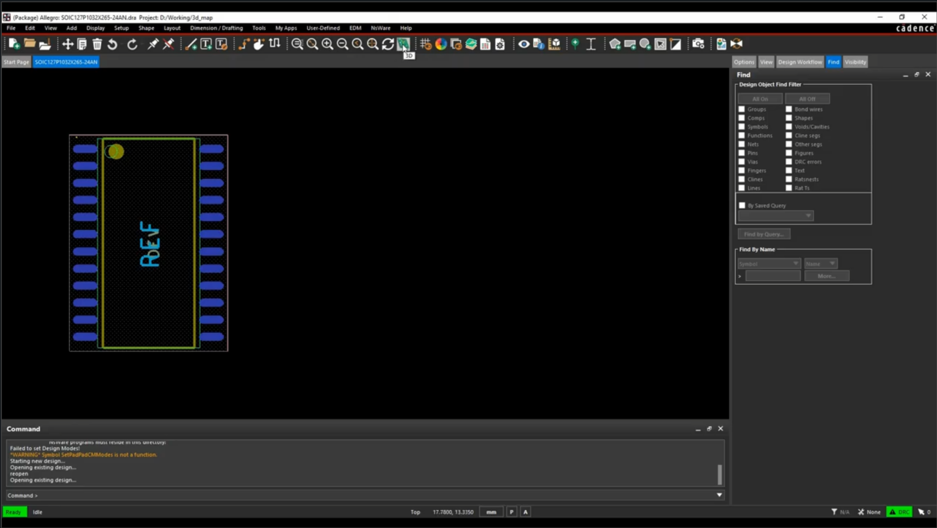937x528 pixels.
Task: Check the Shapes filter option
Action: 789,118
